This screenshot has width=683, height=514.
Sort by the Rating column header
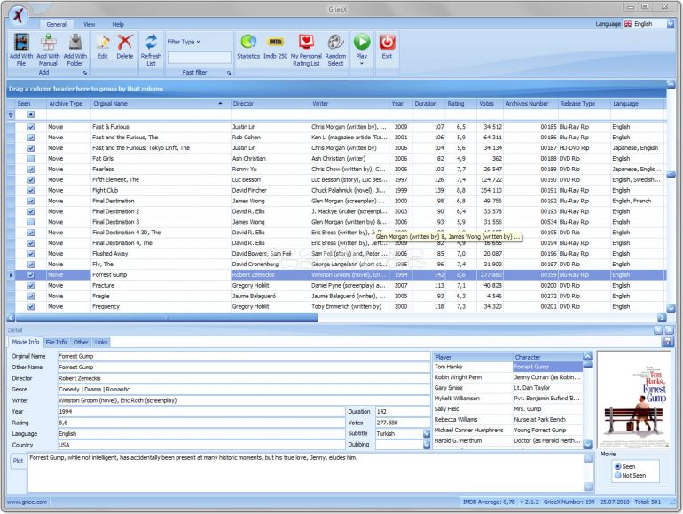pos(460,104)
